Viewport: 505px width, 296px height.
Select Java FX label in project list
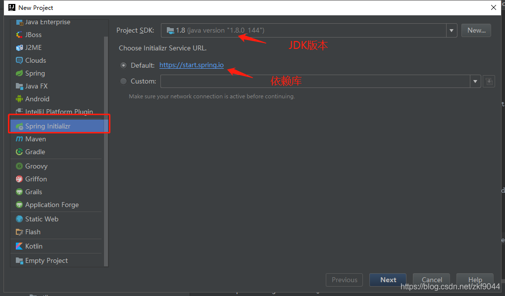point(37,86)
